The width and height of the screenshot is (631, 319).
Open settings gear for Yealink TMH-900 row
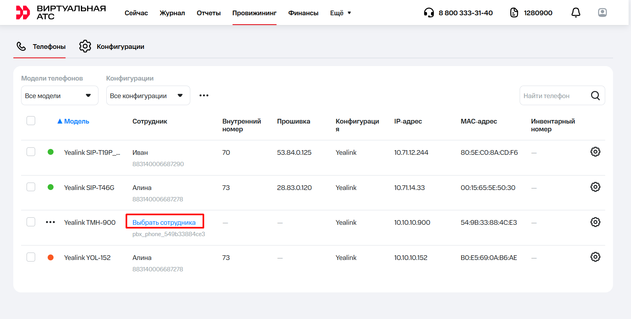coord(595,222)
